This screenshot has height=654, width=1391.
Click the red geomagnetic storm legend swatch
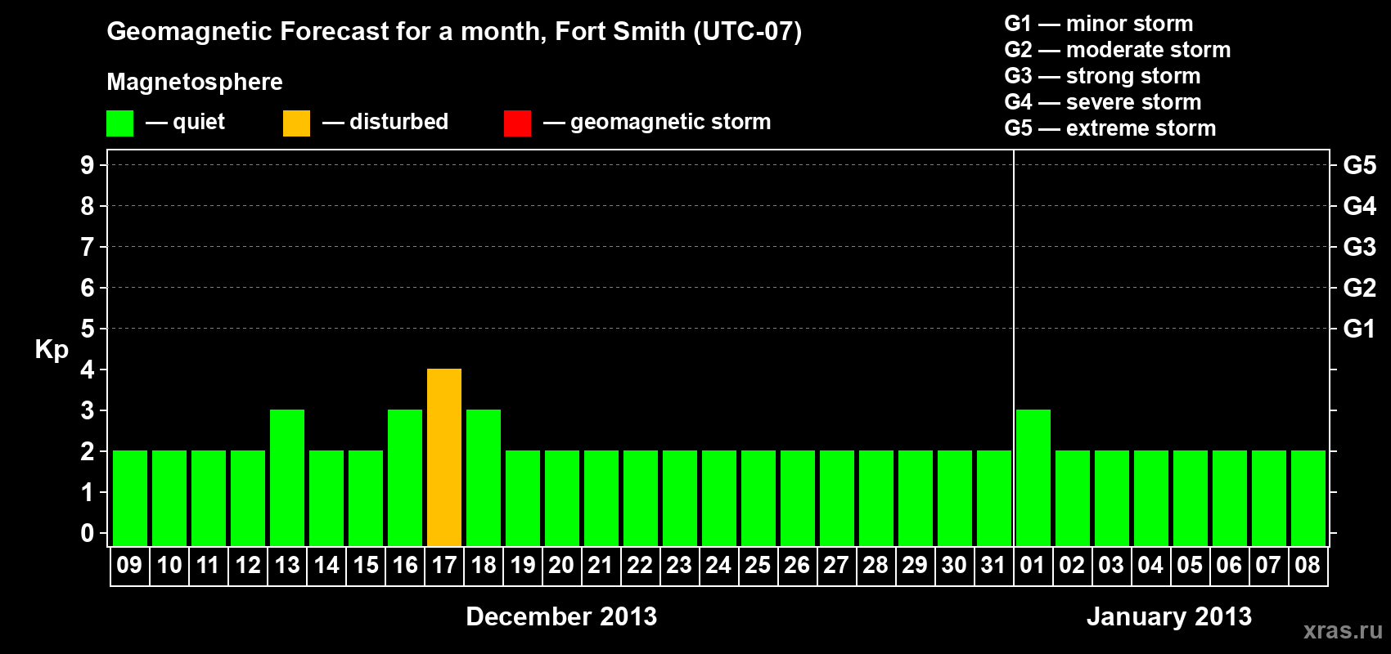[x=517, y=123]
